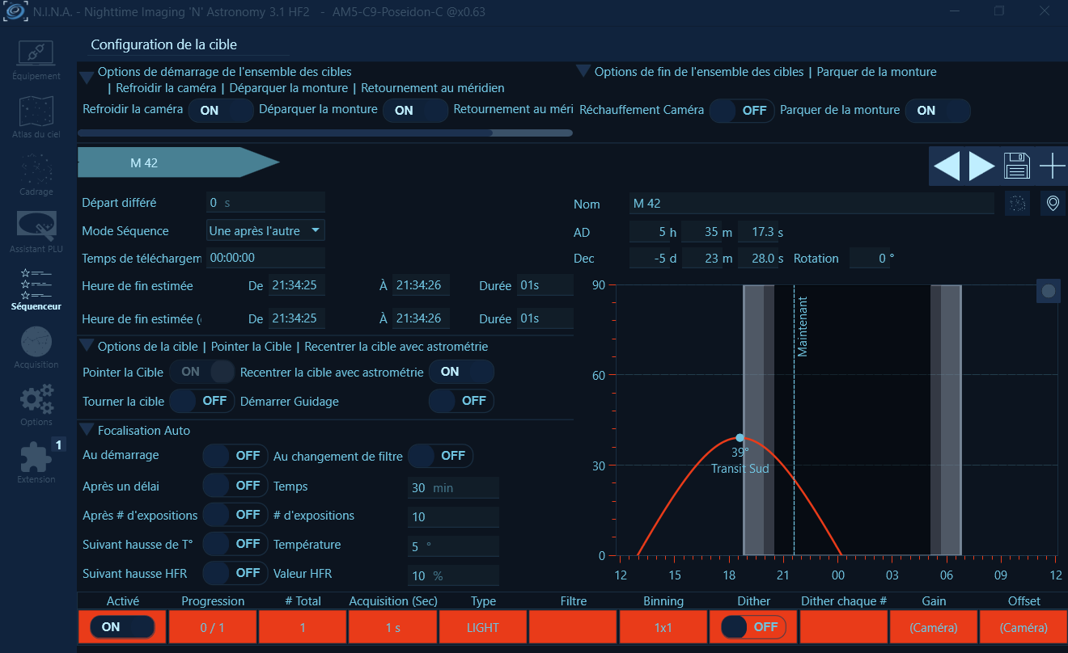Click the Dither chaque # cell
This screenshot has width=1068, height=653.
click(x=844, y=627)
